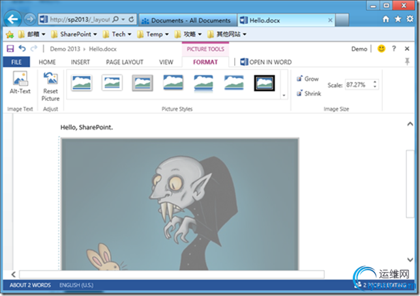Click the Redo arrow icon
Screen dimensions: 420x296
point(34,48)
